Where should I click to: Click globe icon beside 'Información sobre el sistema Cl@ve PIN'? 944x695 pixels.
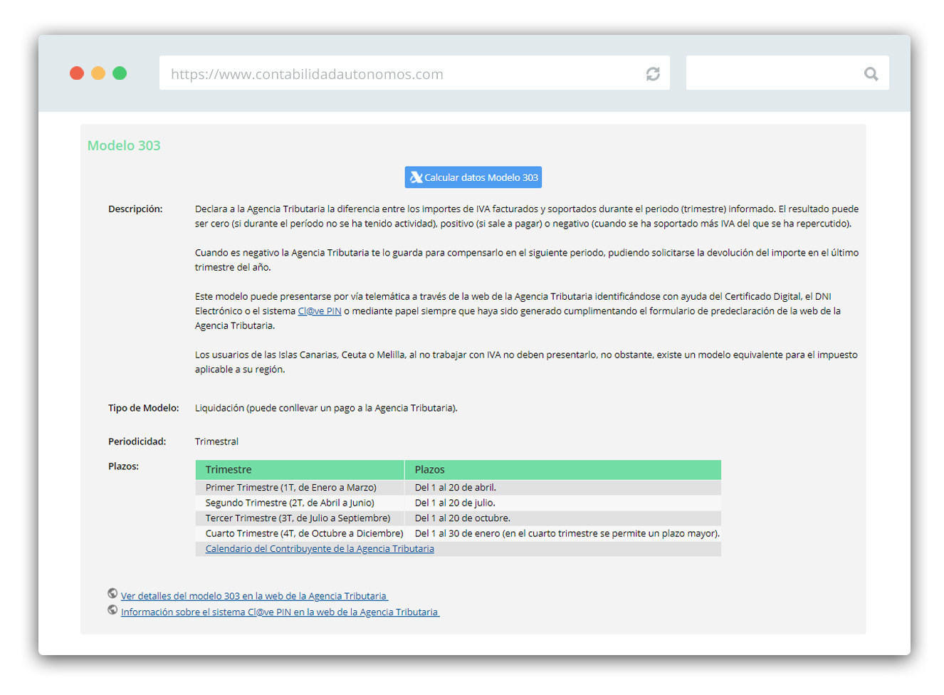112,610
